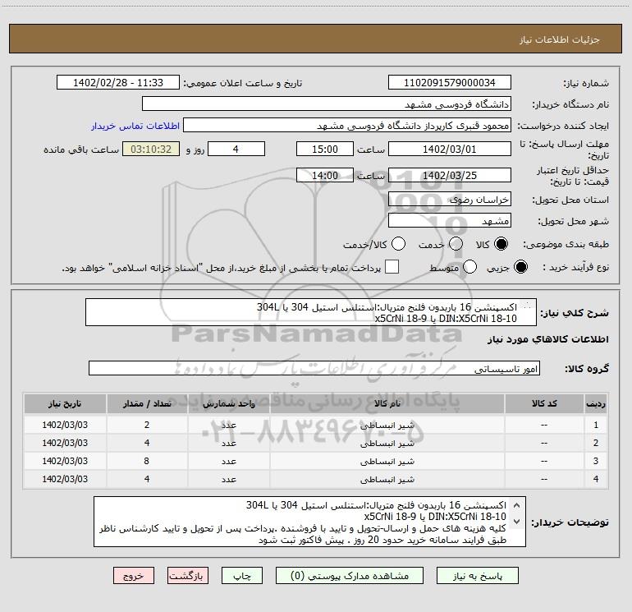Click the گروه کالا field امور تاسیساتی
Image resolution: width=632 pixels, height=612 pixels.
tap(314, 368)
